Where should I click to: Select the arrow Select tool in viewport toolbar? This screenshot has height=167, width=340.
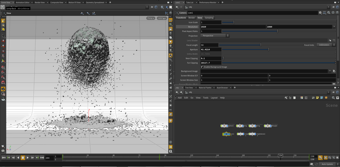point(3,36)
